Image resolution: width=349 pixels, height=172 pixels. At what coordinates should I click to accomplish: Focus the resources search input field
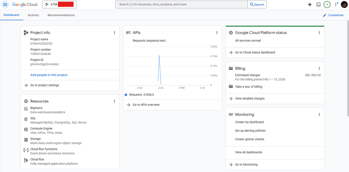point(181,4)
